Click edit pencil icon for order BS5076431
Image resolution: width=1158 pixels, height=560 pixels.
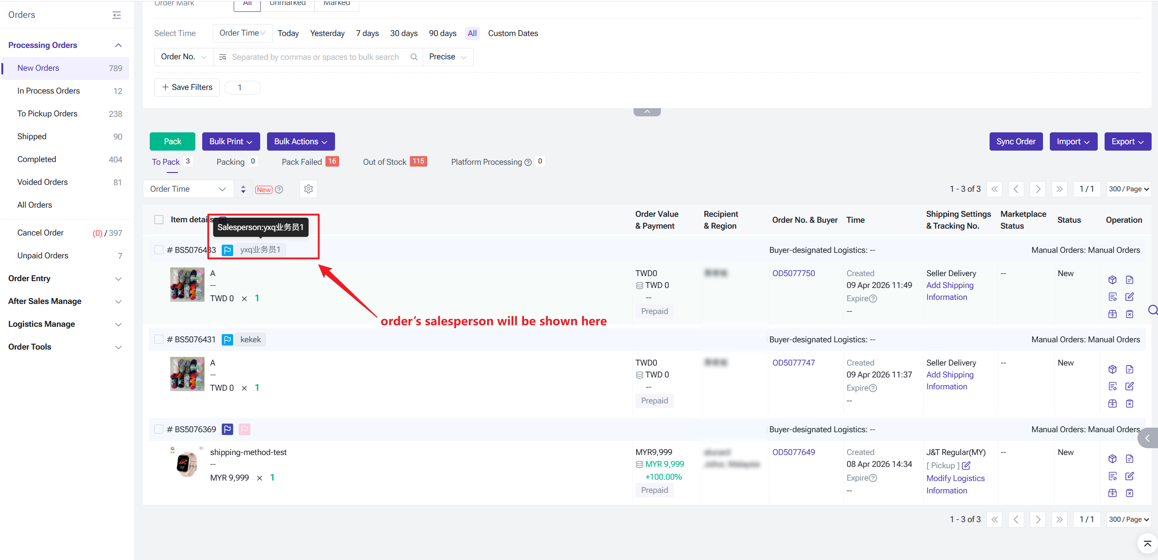[x=1129, y=386]
